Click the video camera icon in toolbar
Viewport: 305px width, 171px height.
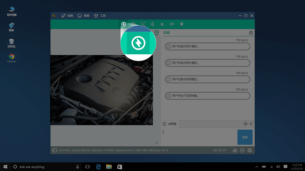click(172, 24)
